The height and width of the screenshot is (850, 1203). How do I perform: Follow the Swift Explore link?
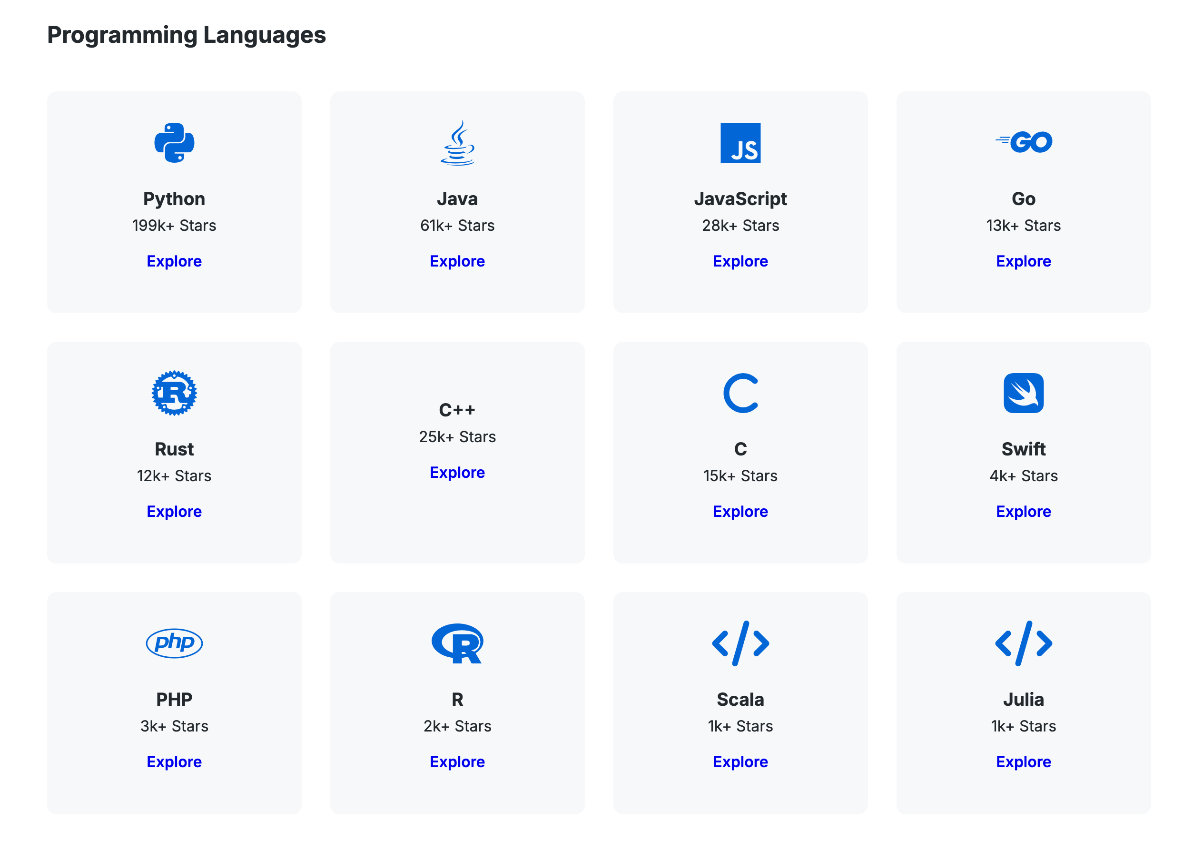point(1023,511)
